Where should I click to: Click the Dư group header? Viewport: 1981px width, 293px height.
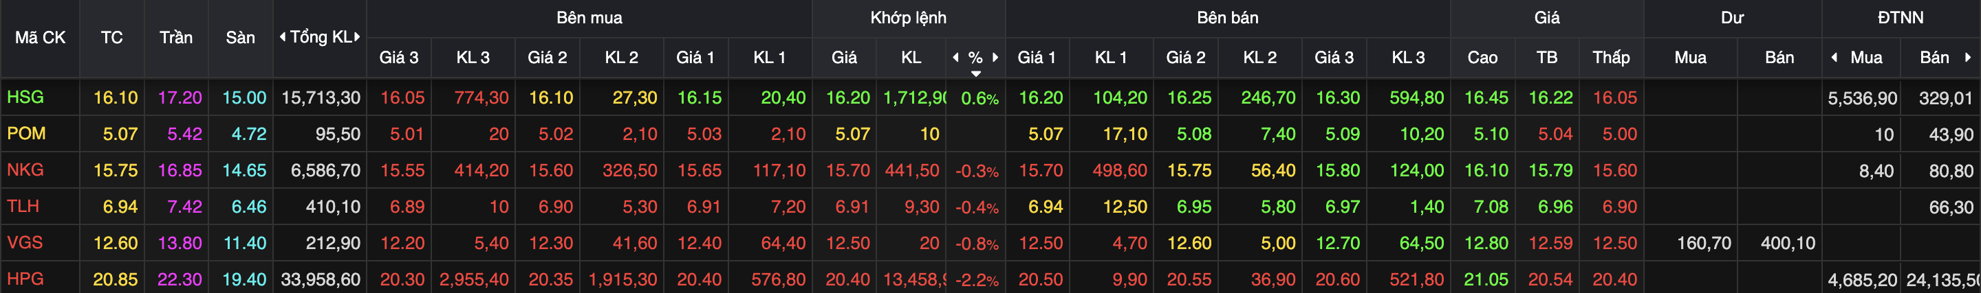(x=1732, y=18)
